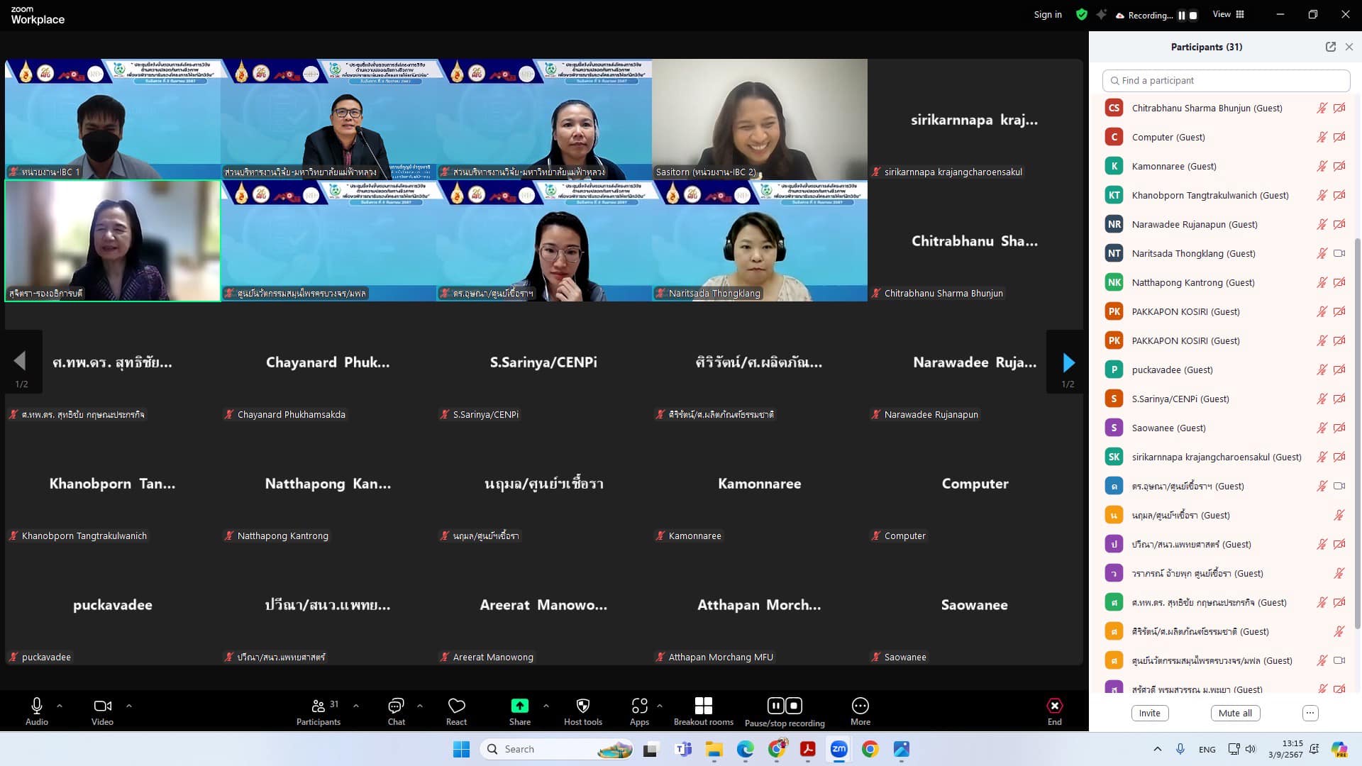
Task: Toggle mic for Natthapong Kantrong (Guest)
Action: point(1322,282)
